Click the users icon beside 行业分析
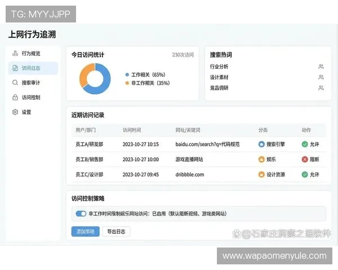The height and width of the screenshot is (270, 338). click(321, 66)
